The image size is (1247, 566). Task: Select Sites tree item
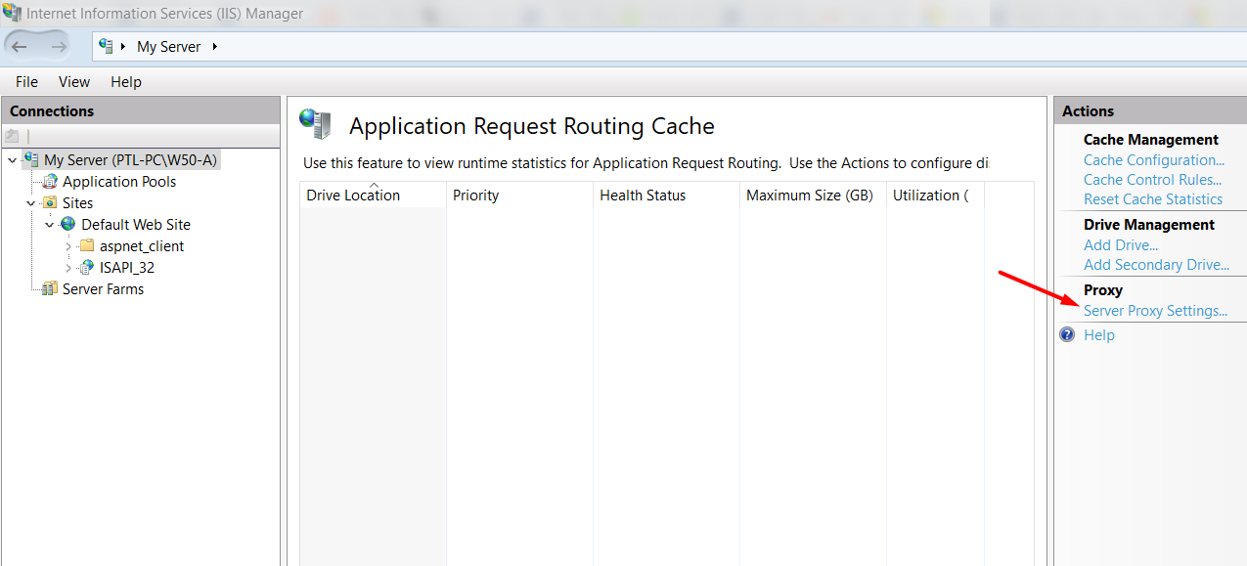tap(77, 202)
